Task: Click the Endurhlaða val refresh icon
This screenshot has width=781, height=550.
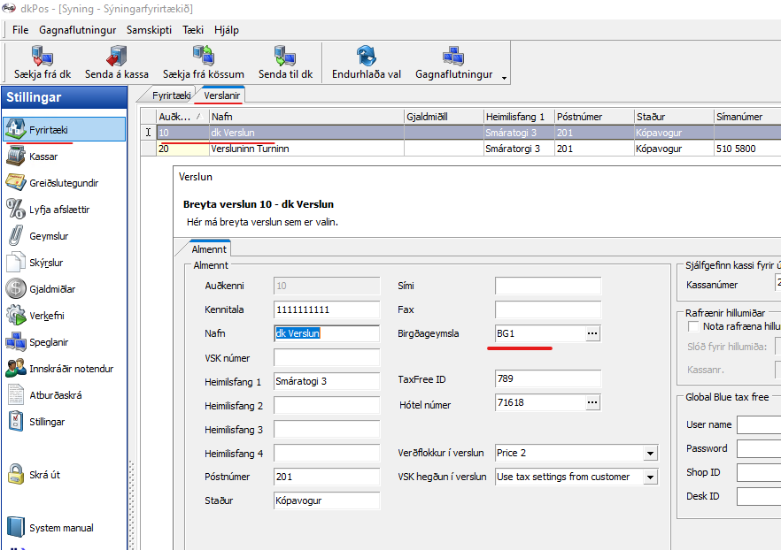Action: pyautogui.click(x=366, y=56)
